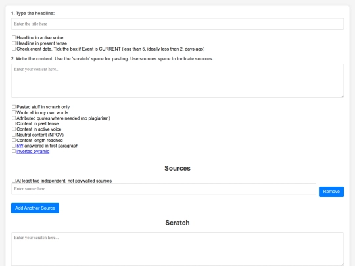Image resolution: width=355 pixels, height=266 pixels.
Task: Tick 'Content in active voice' checkbox
Action: click(14, 129)
